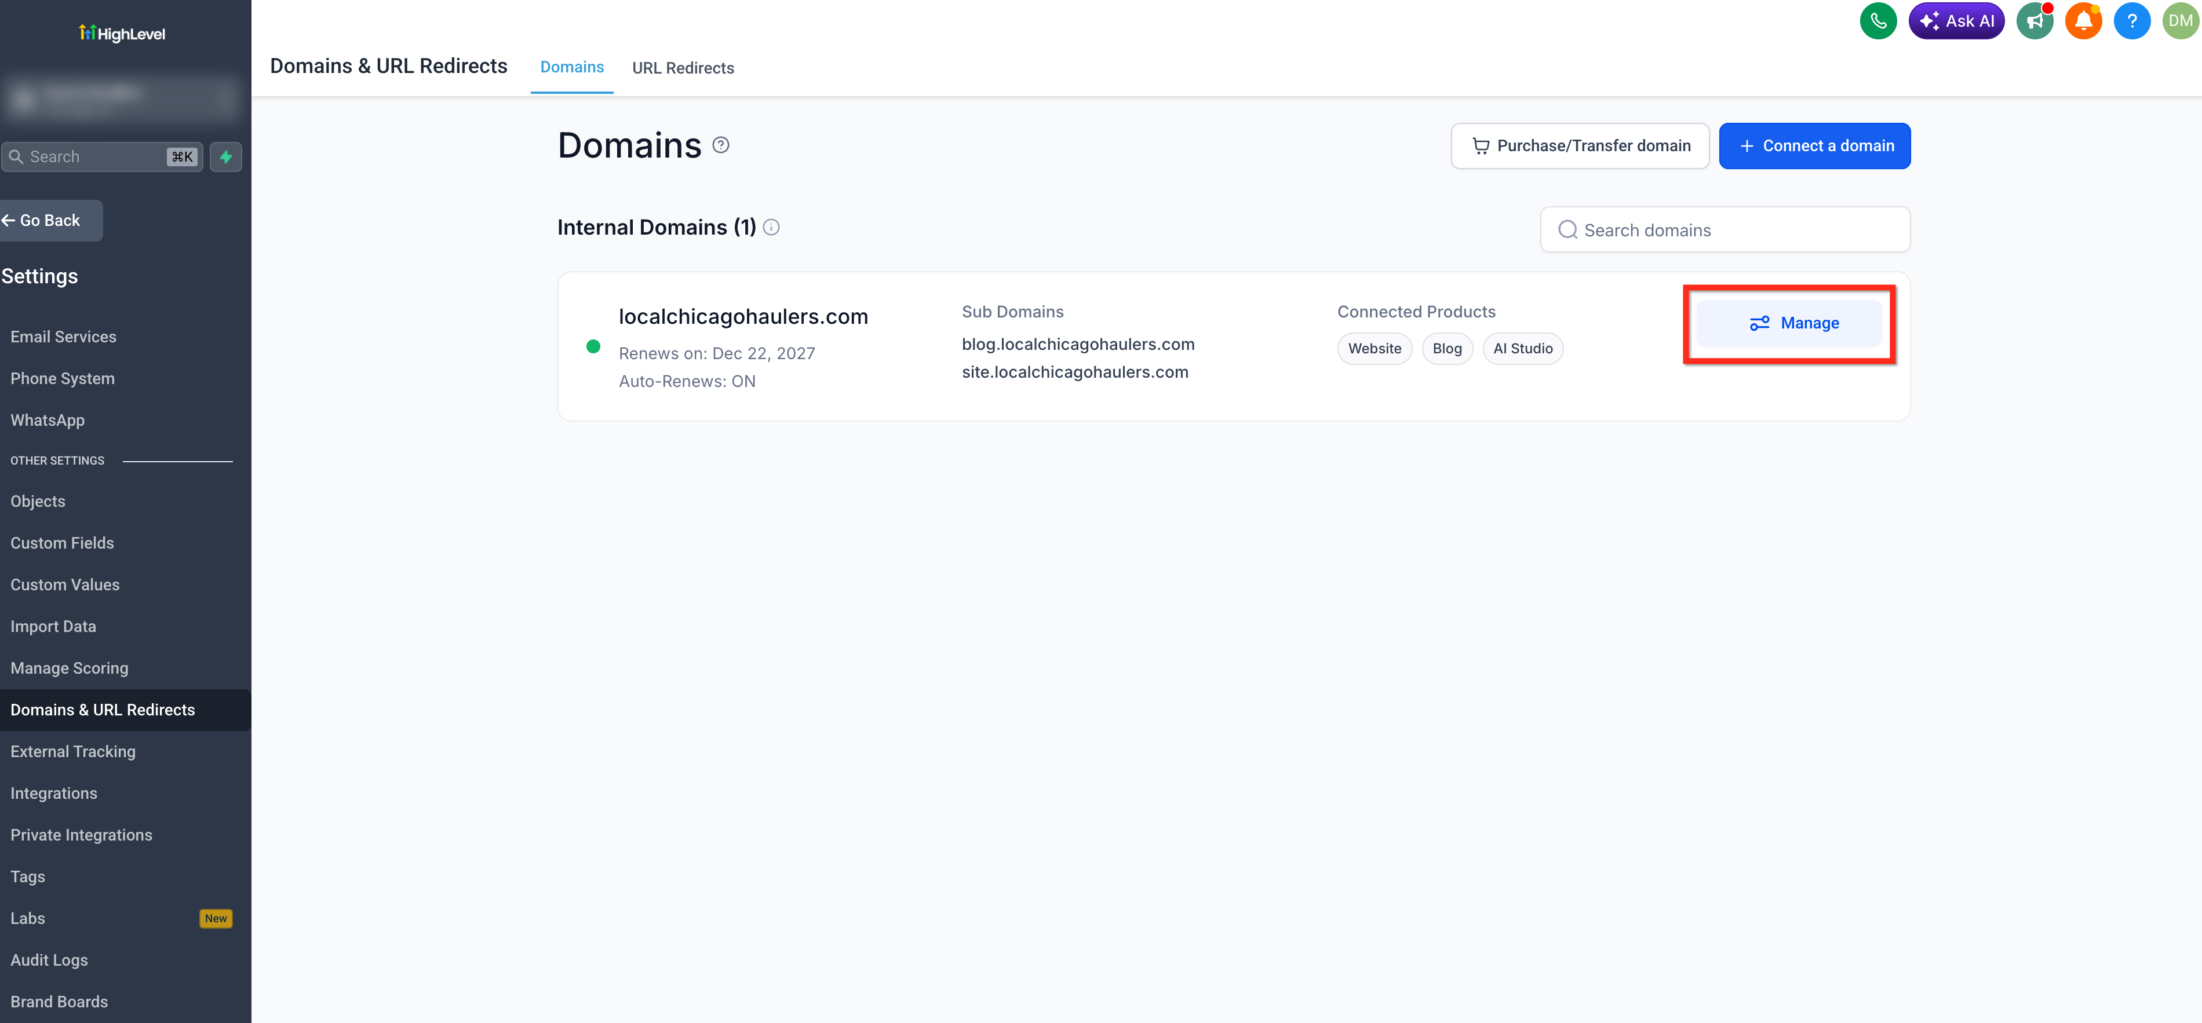Screen dimensions: 2202x1023
Task: Click Auto-Renews: ON text
Action: pyautogui.click(x=687, y=382)
